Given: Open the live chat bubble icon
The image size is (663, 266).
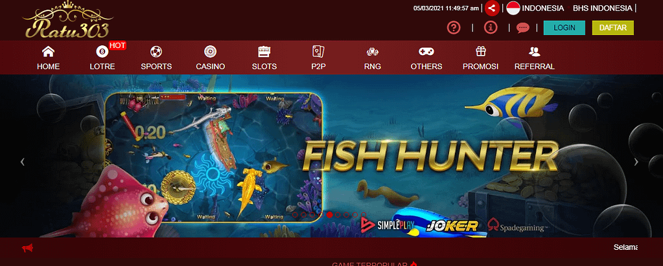Looking at the screenshot, I should click(523, 28).
